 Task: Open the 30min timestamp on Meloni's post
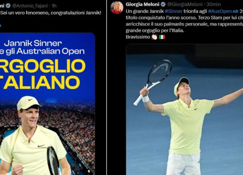pyautogui.click(x=213, y=4)
